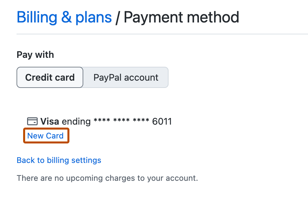Open New Card form
The image size is (308, 197).
tap(46, 136)
